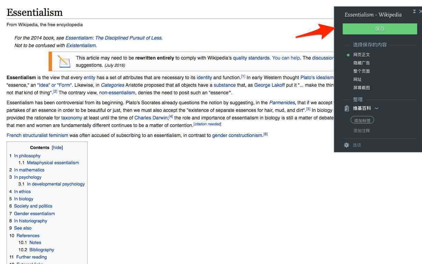Open the Existentialism link

(x=81, y=45)
